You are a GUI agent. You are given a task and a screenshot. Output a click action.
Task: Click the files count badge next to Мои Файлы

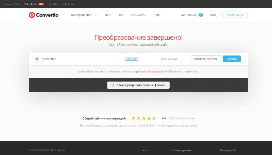pos(201,15)
